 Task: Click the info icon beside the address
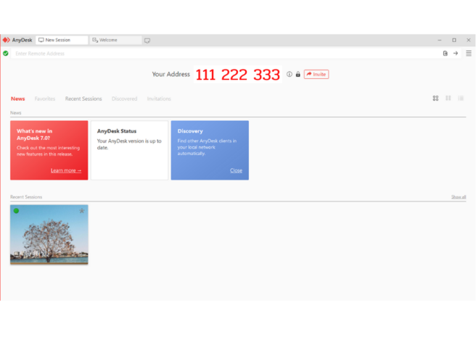(290, 75)
